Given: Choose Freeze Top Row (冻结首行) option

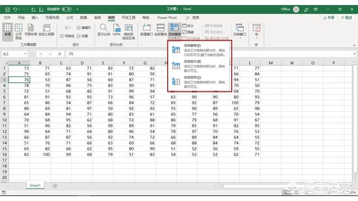Looking at the screenshot, I should coord(199,66).
